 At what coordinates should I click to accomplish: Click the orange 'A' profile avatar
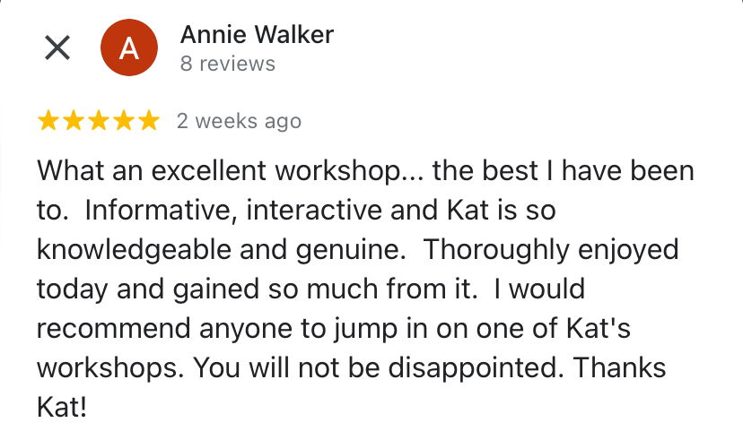(x=129, y=48)
